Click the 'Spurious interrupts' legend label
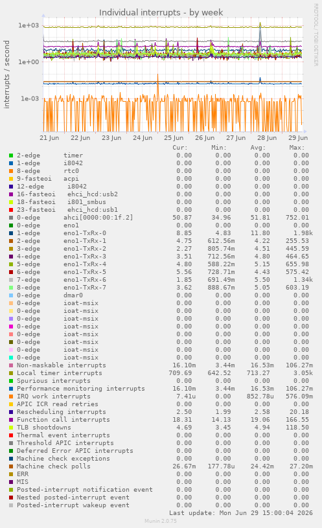 (54, 381)
